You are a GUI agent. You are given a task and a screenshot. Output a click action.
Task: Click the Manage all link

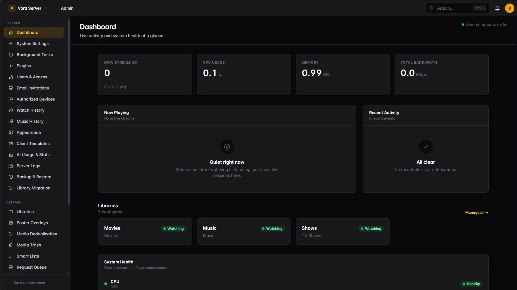coord(477,213)
